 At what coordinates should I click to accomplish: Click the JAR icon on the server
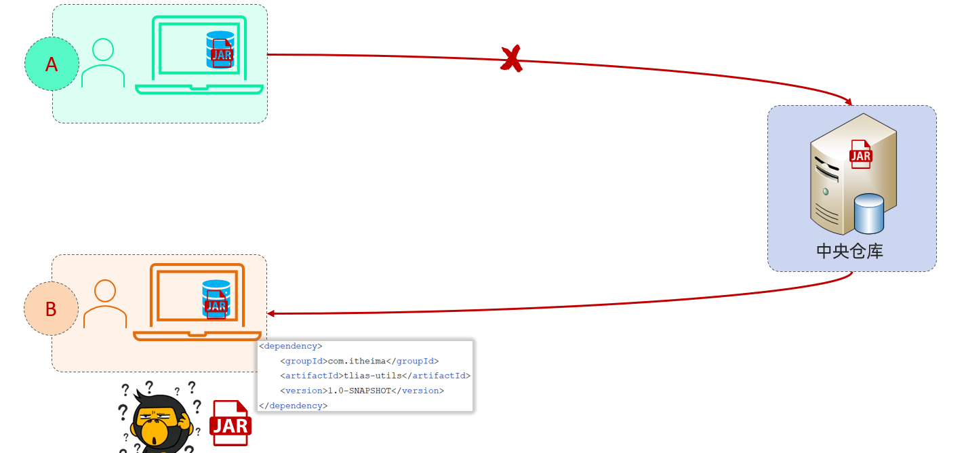(860, 154)
